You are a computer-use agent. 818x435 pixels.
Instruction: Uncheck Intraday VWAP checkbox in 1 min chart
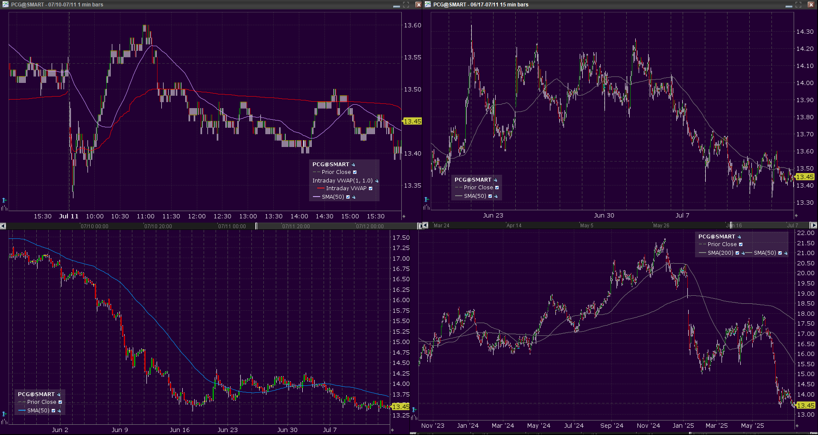pyautogui.click(x=371, y=188)
